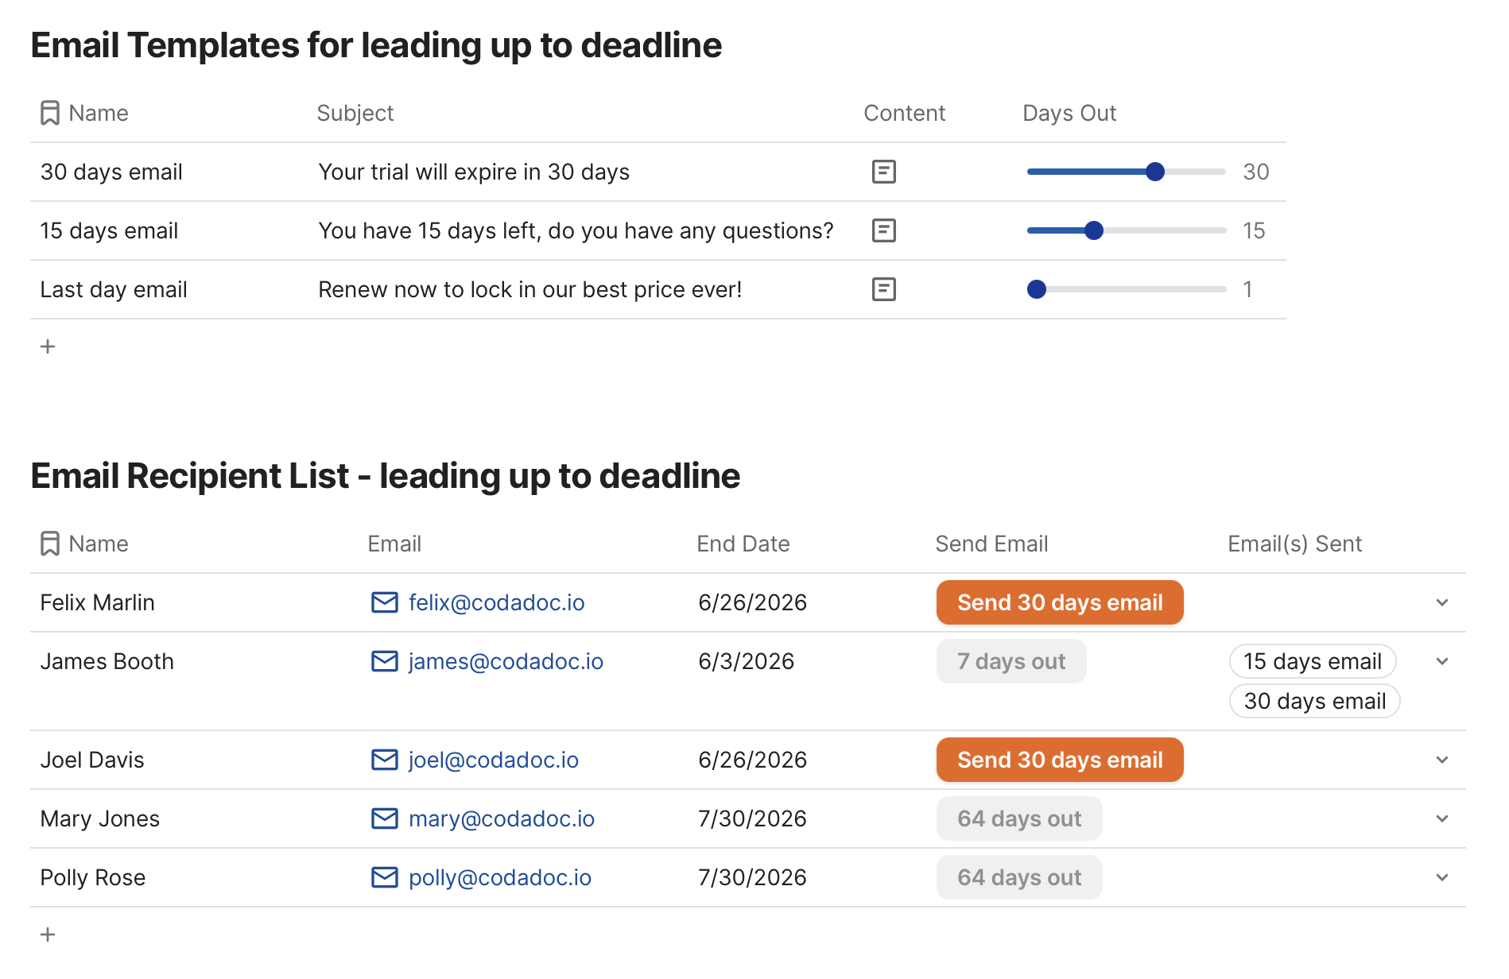The image size is (1509, 979).
Task: Open content icon for Last day email
Action: (x=883, y=289)
